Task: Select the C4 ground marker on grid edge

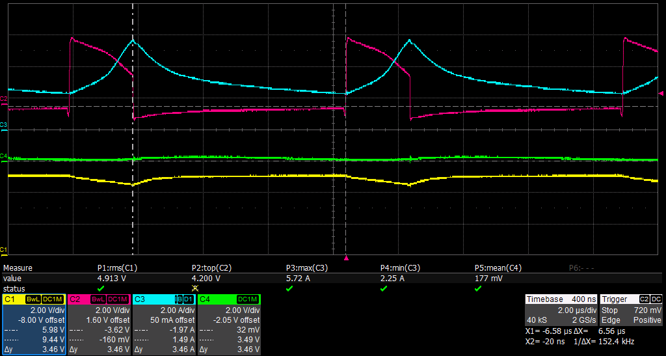Action: coord(3,157)
